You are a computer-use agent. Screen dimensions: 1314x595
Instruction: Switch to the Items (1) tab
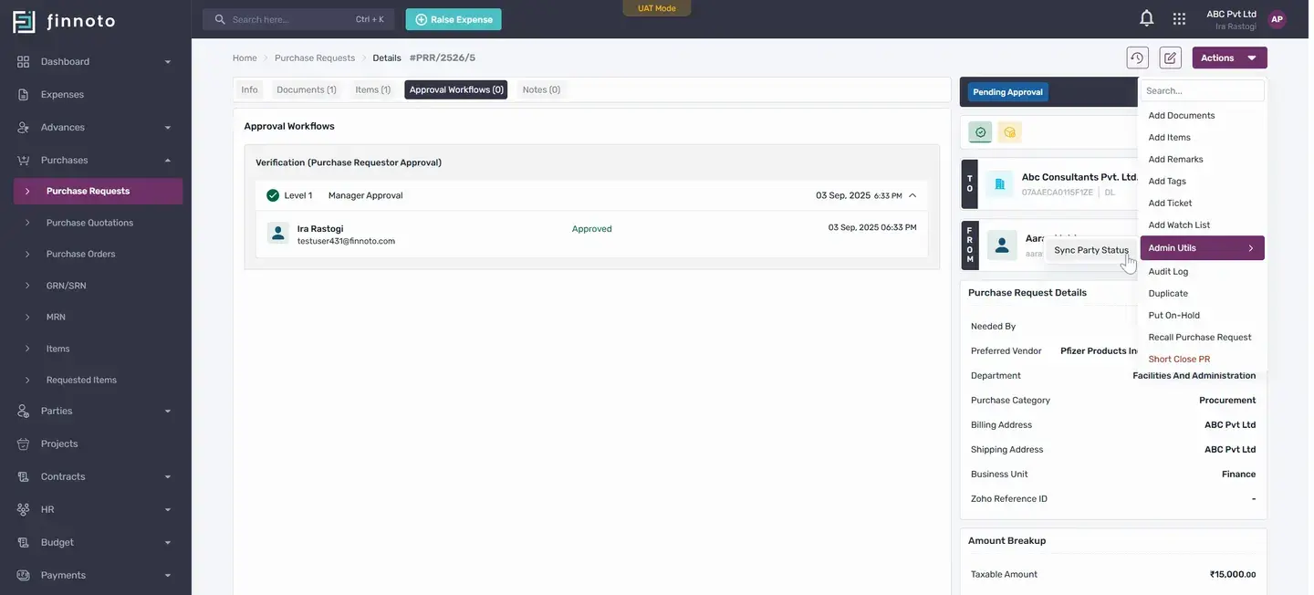(373, 89)
